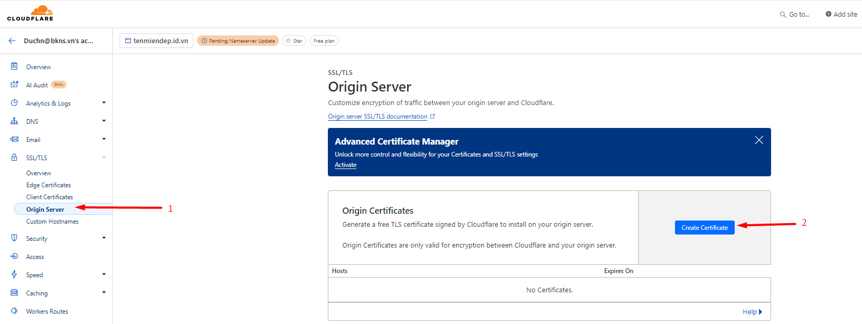Open Workers Routes menu item

[x=47, y=312]
